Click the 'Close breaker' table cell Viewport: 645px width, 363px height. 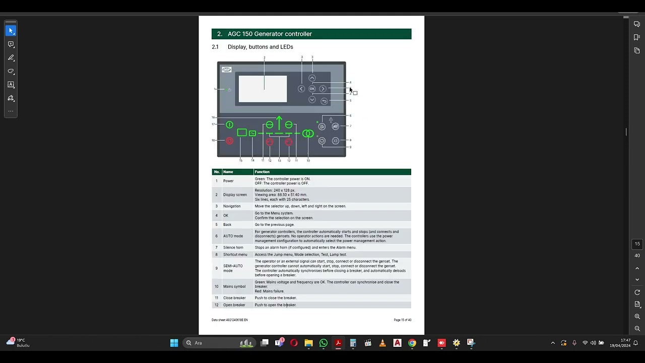pyautogui.click(x=234, y=298)
